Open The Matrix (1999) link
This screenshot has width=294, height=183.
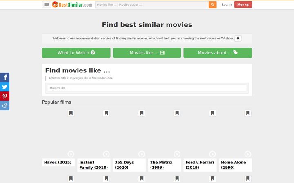click(161, 165)
